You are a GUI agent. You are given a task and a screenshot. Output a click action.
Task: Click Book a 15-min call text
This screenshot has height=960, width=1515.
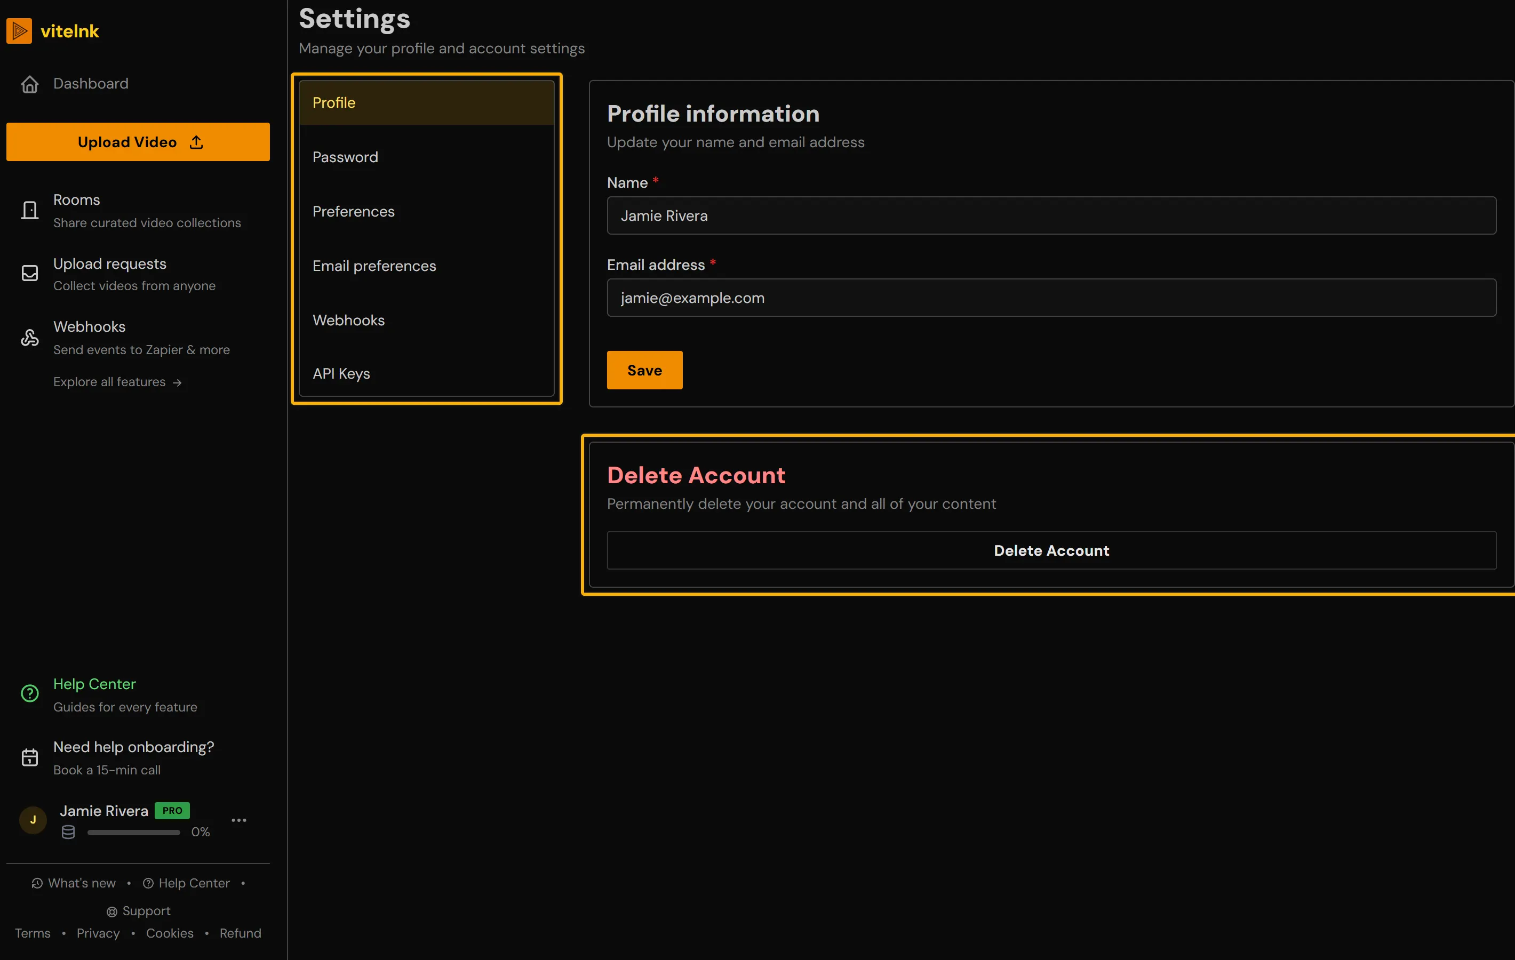coord(107,770)
